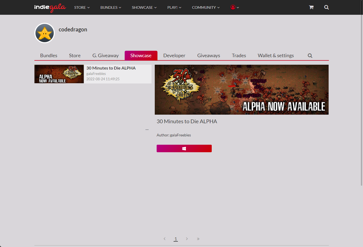Open 30 Minutes to Die list thumbnail

click(x=59, y=74)
